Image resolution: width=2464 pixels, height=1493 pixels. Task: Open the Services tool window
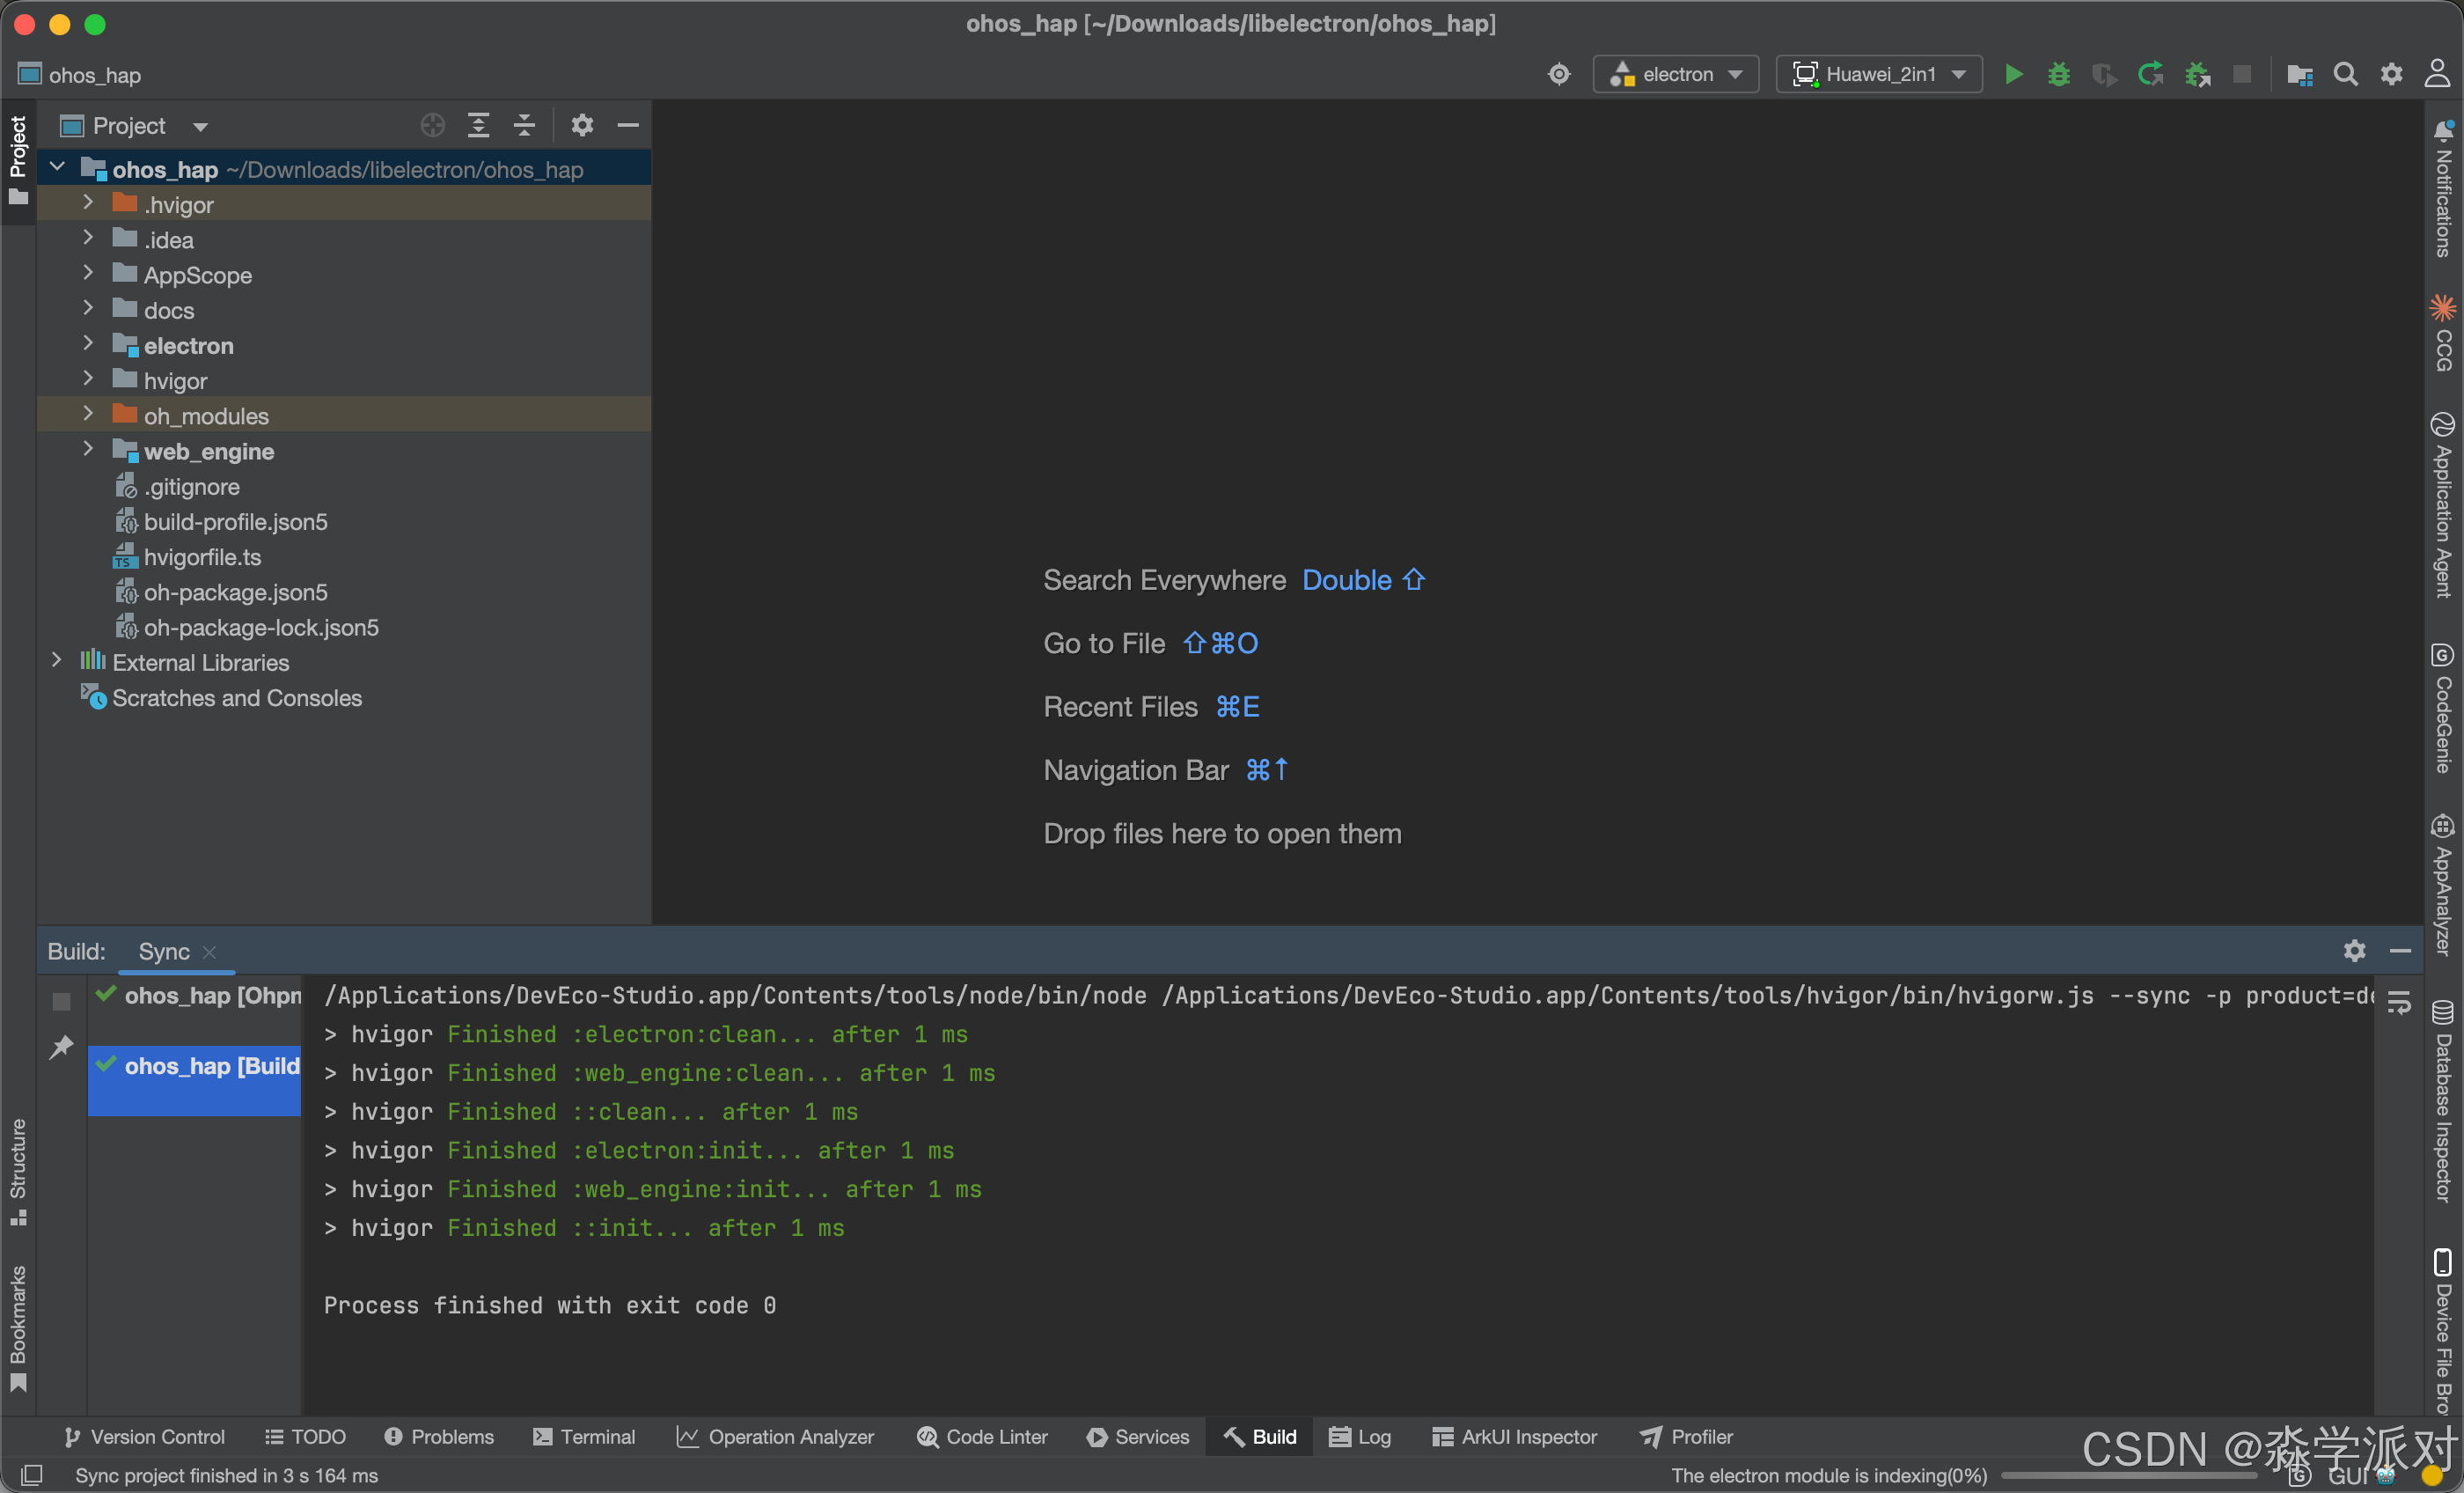click(1138, 1437)
